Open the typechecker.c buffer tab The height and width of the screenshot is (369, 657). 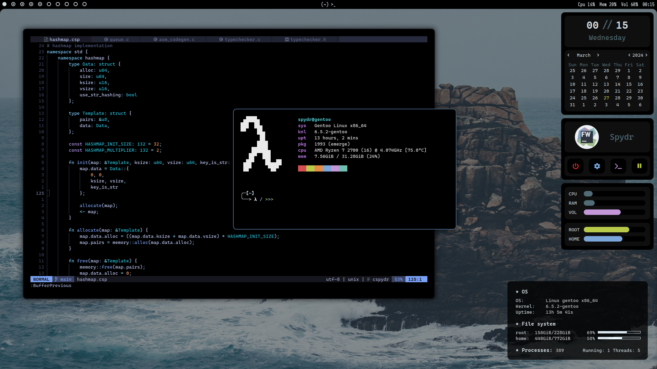point(240,40)
